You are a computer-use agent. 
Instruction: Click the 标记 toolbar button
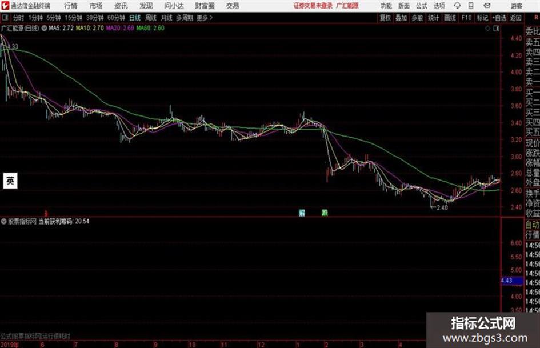coord(482,18)
